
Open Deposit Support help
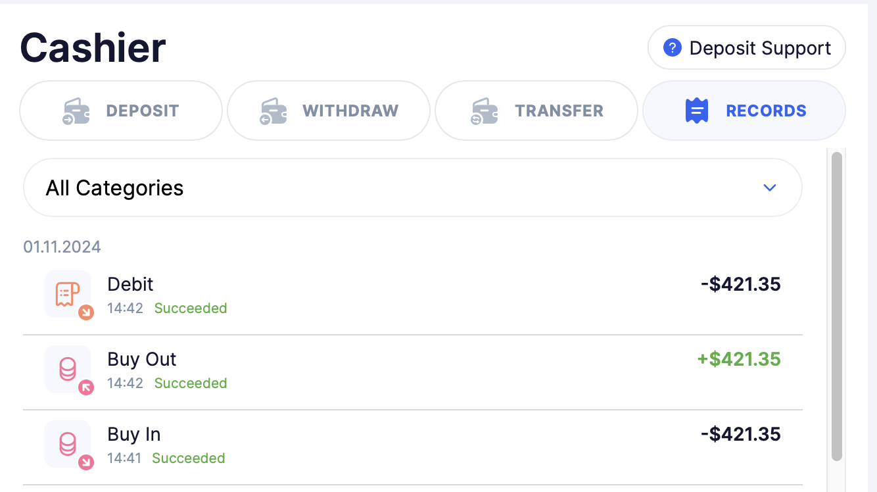tap(747, 48)
